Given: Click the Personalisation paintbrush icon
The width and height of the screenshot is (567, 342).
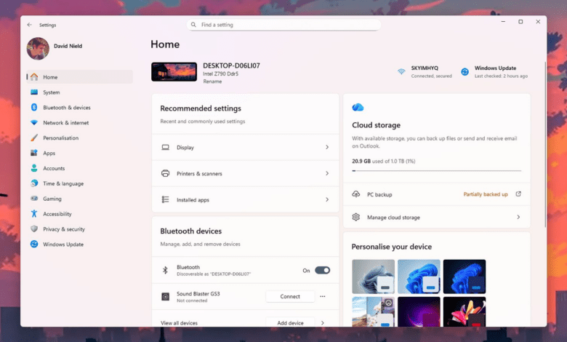Looking at the screenshot, I should (x=34, y=138).
